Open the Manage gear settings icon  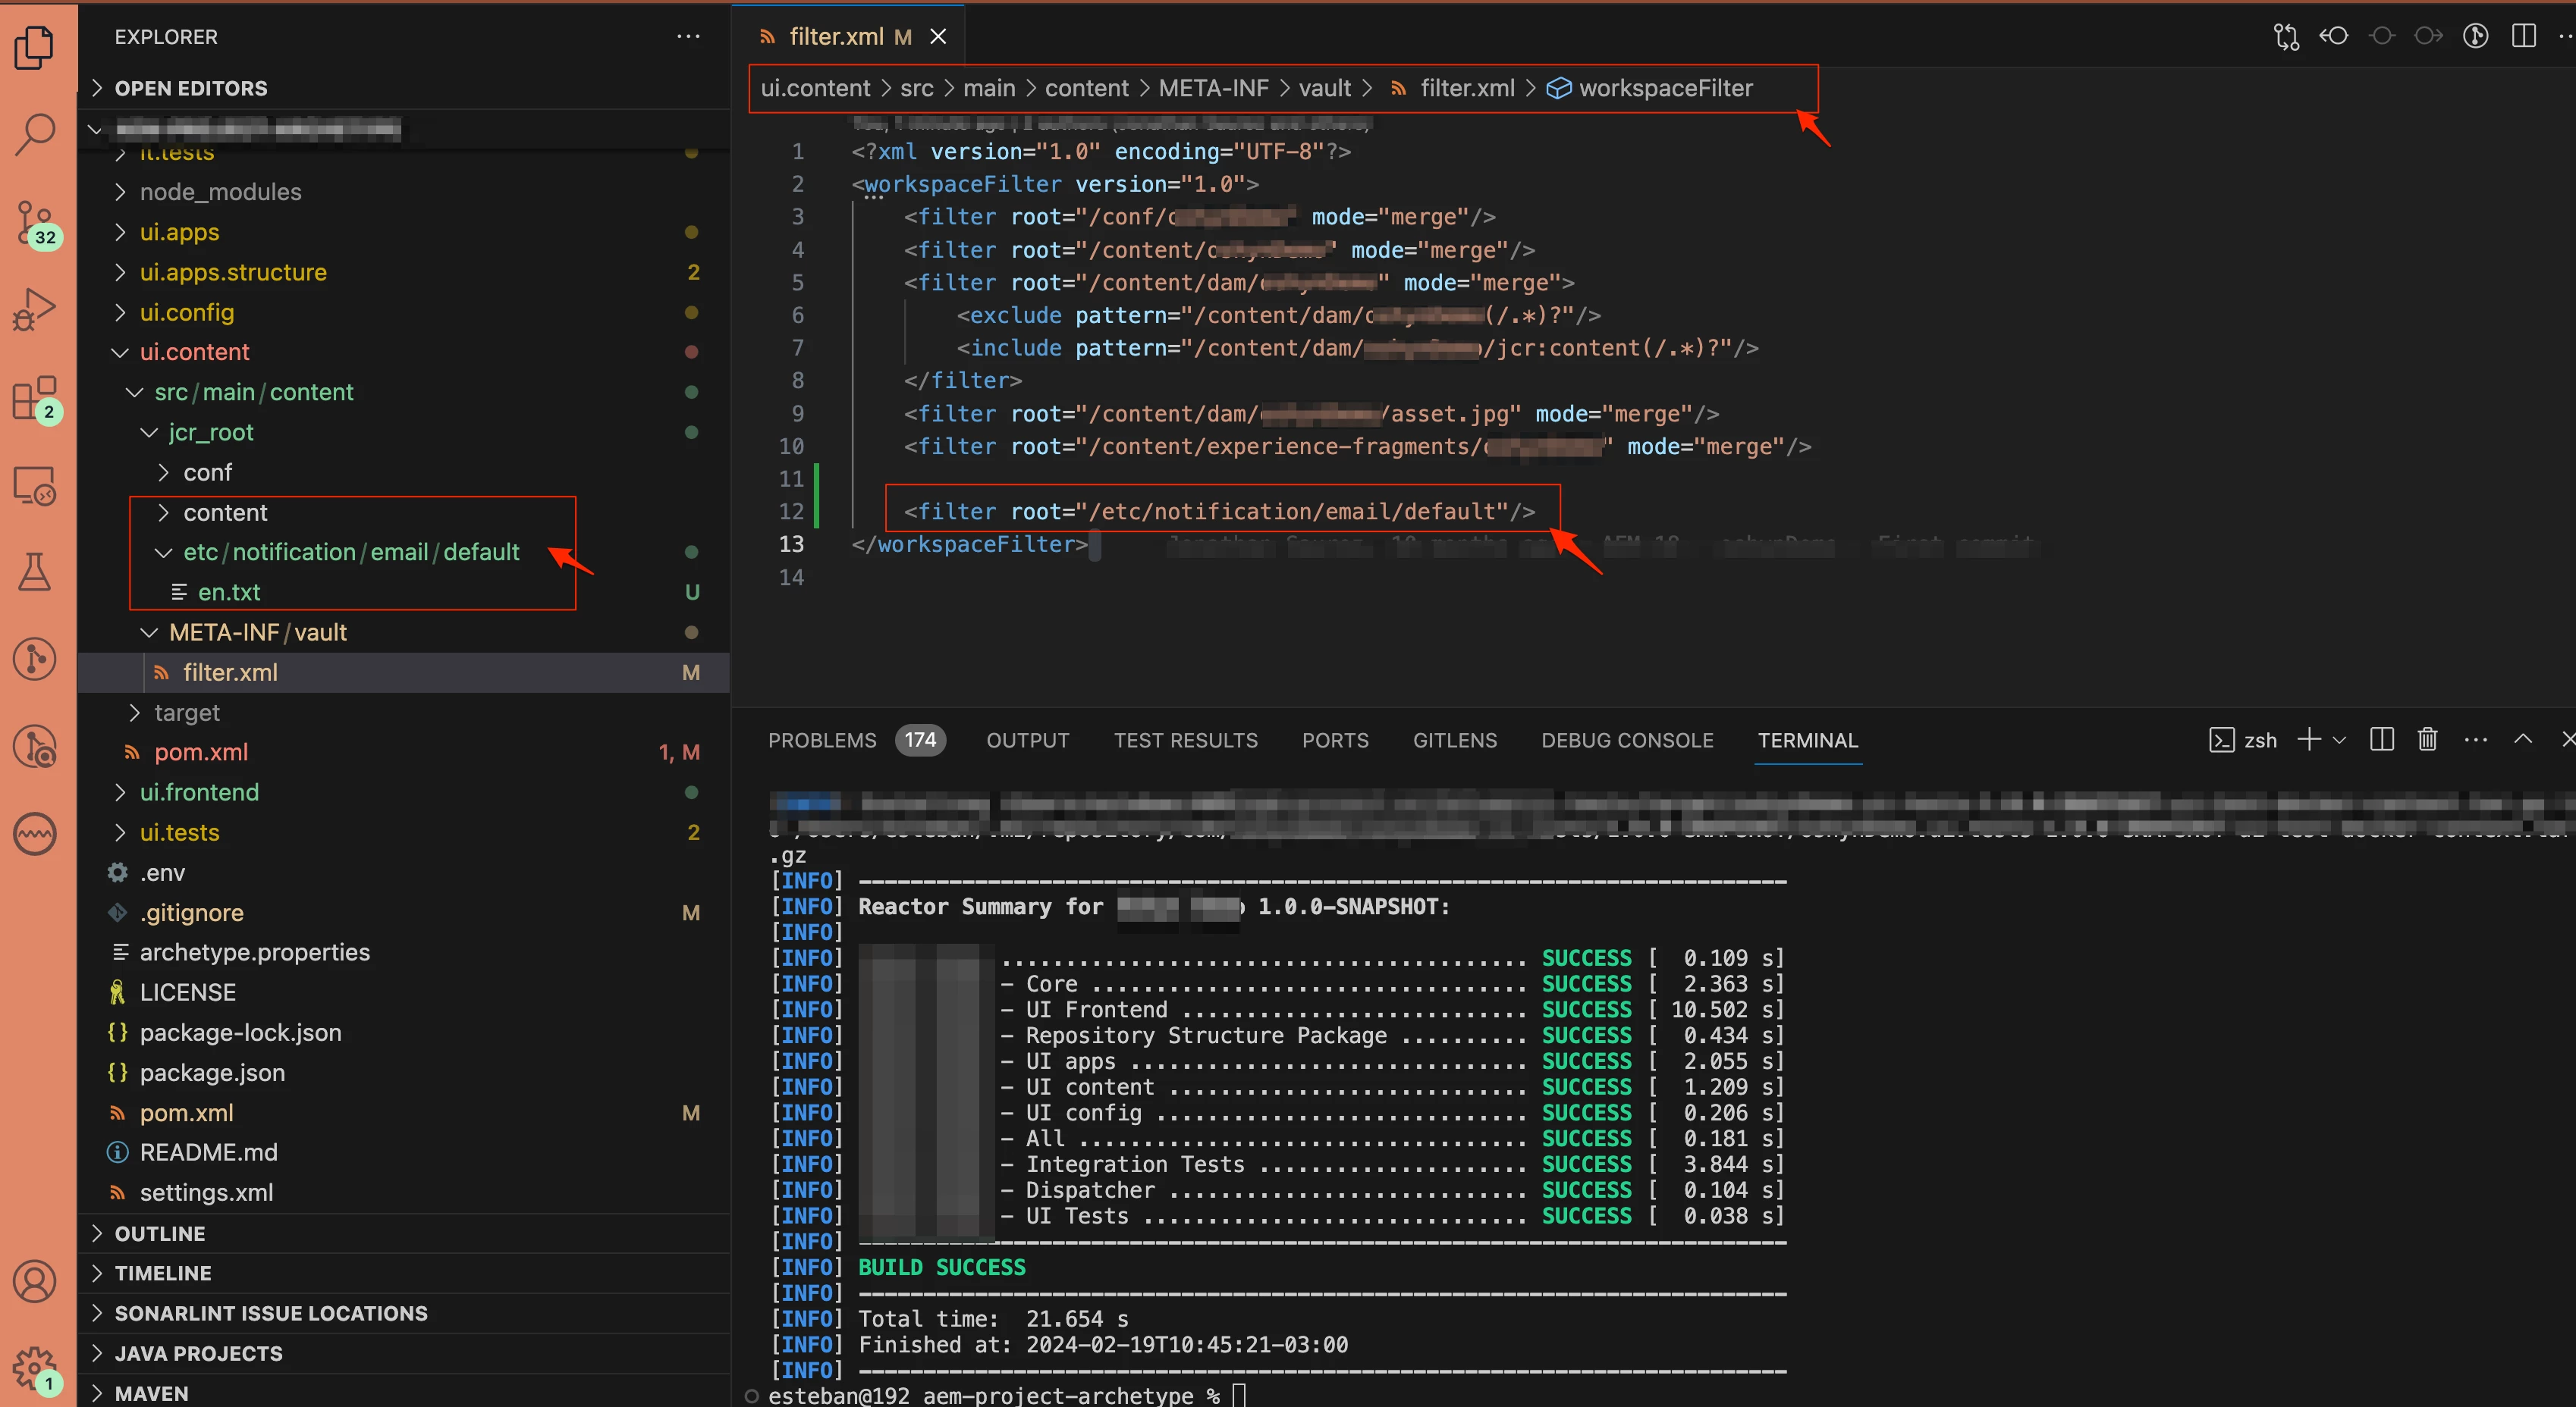[35, 1367]
